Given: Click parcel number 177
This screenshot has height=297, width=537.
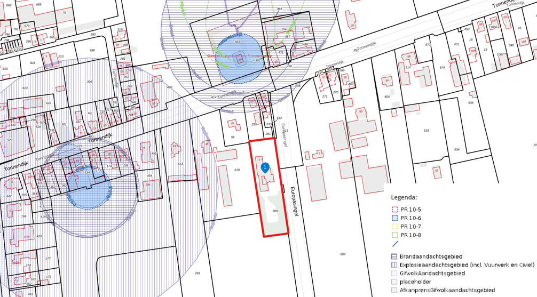Looking at the screenshot, I should [48, 258].
